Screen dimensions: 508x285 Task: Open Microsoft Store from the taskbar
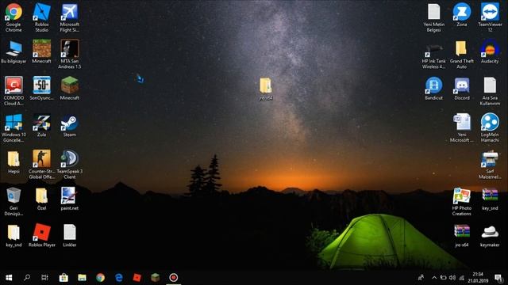[x=63, y=278]
